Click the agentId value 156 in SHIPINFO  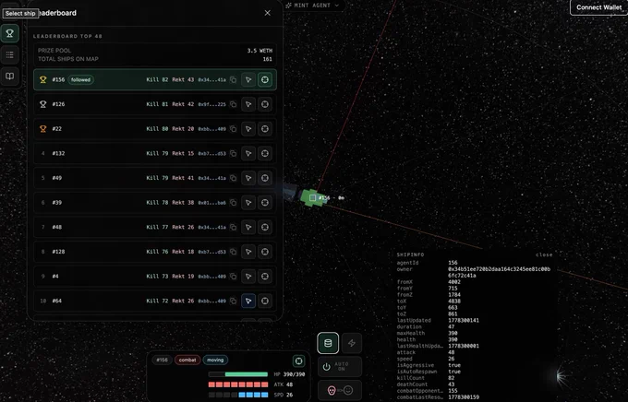click(x=453, y=263)
